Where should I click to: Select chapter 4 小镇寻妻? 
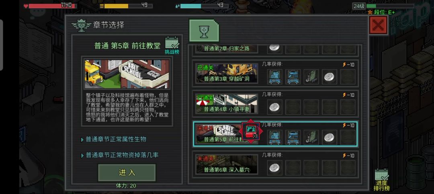tap(227, 104)
